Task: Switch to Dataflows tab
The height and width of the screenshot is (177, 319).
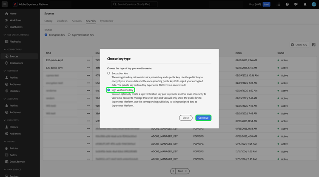Action: click(x=62, y=21)
